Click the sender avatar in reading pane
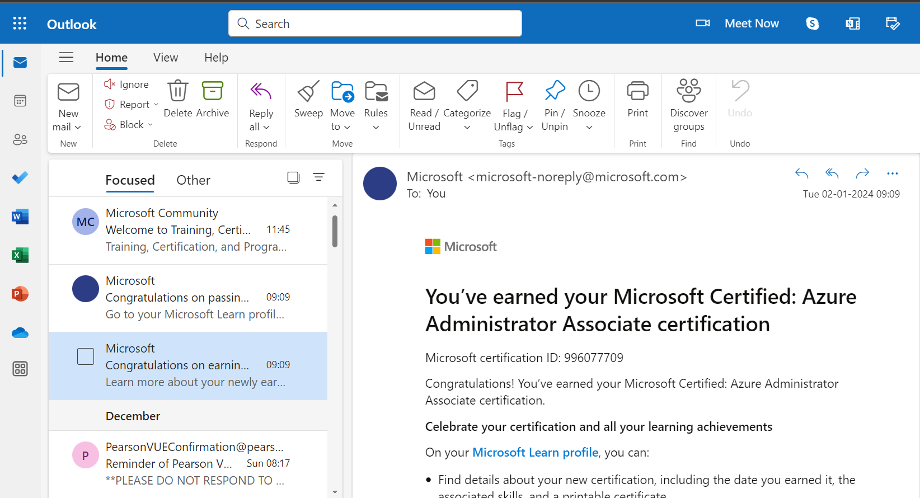920x498 pixels. [380, 184]
